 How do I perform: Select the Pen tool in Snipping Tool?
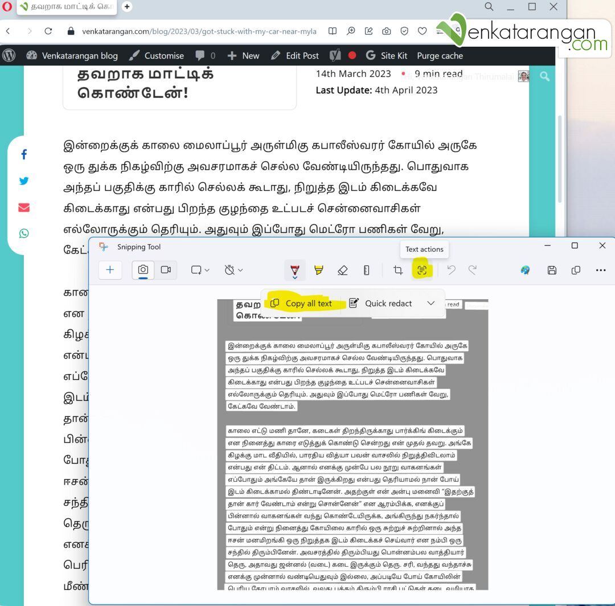295,270
